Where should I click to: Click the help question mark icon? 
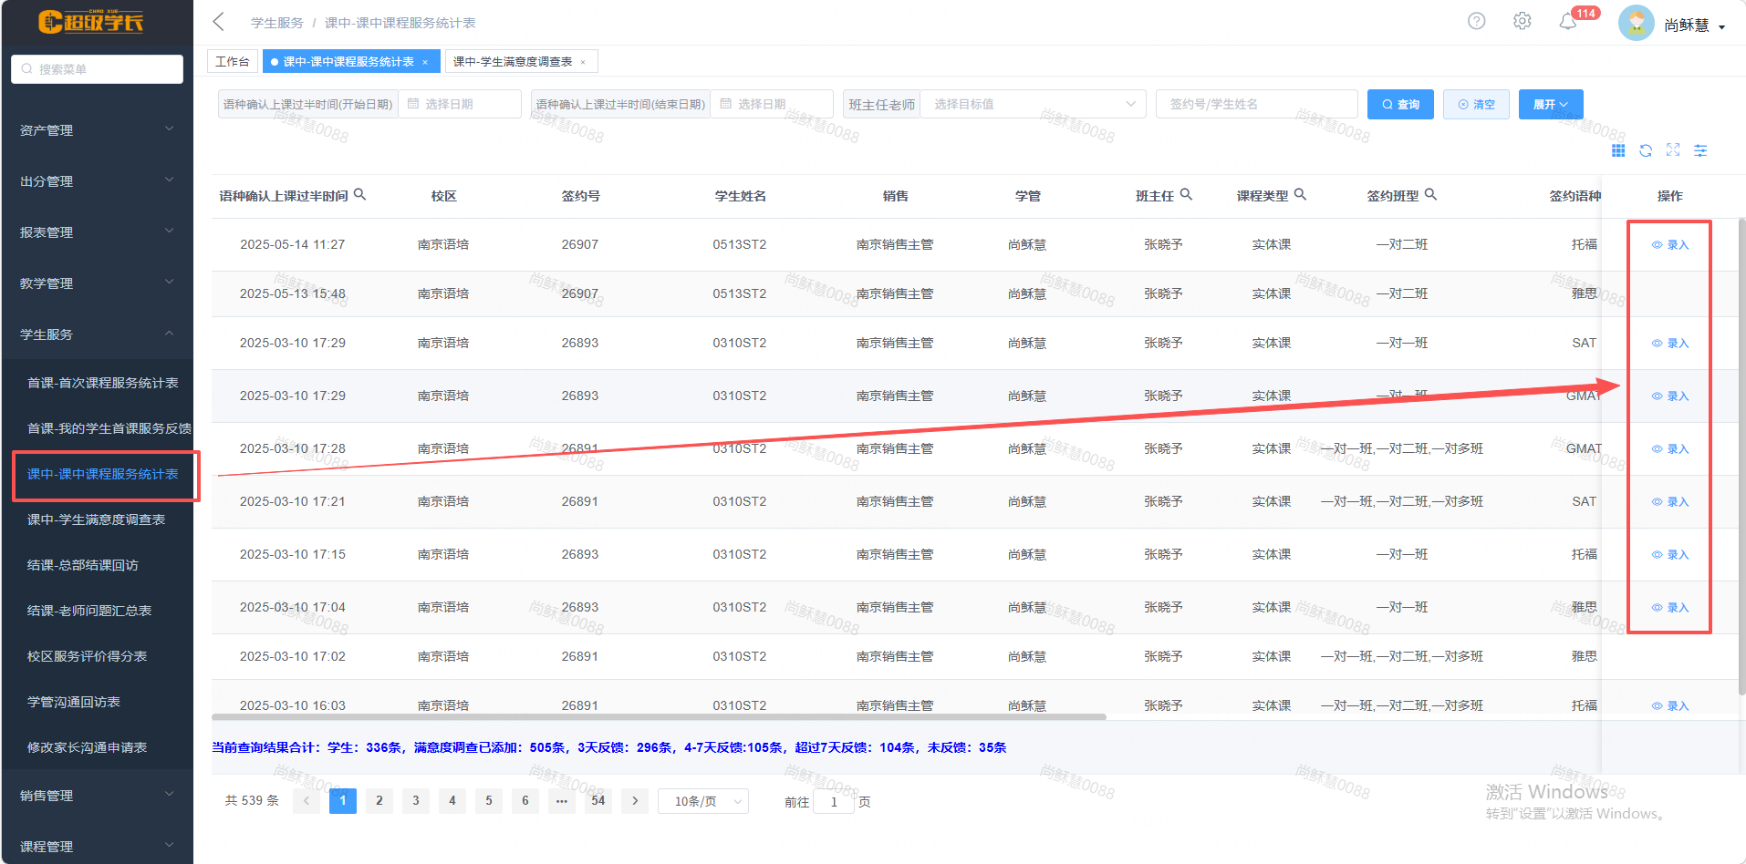click(1476, 21)
